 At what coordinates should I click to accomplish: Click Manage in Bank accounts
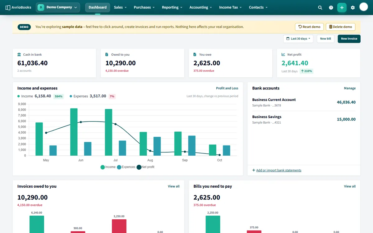(x=350, y=88)
